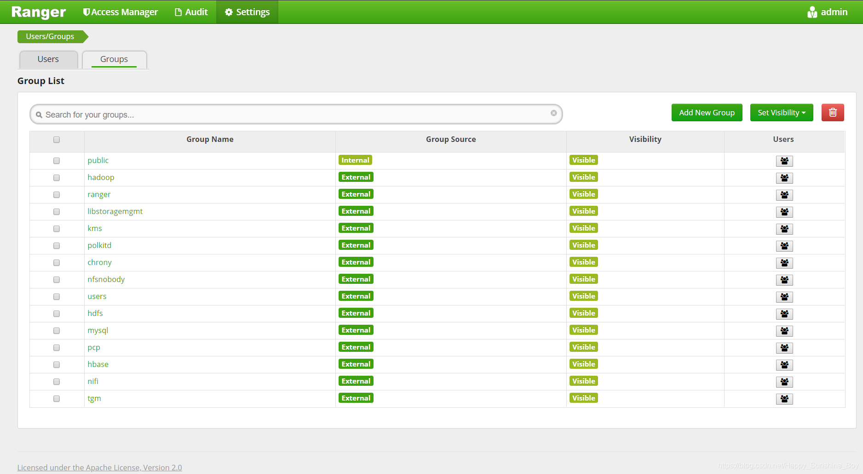Open users icon for the tgm group
Screen dimensions: 863x474
[x=784, y=399]
